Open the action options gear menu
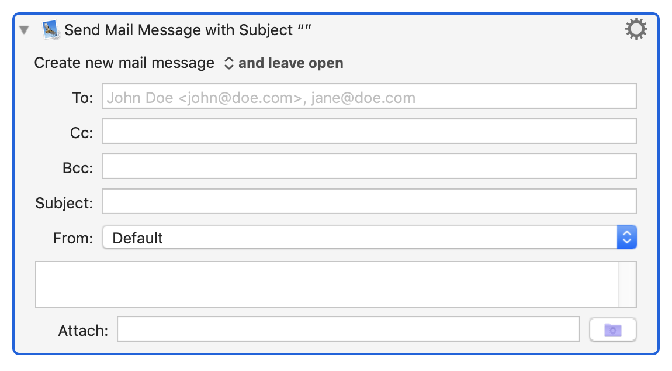This screenshot has height=371, width=672. point(636,29)
